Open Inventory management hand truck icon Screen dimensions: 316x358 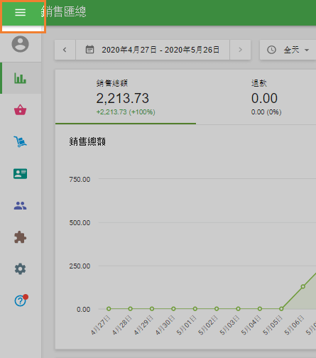point(20,141)
